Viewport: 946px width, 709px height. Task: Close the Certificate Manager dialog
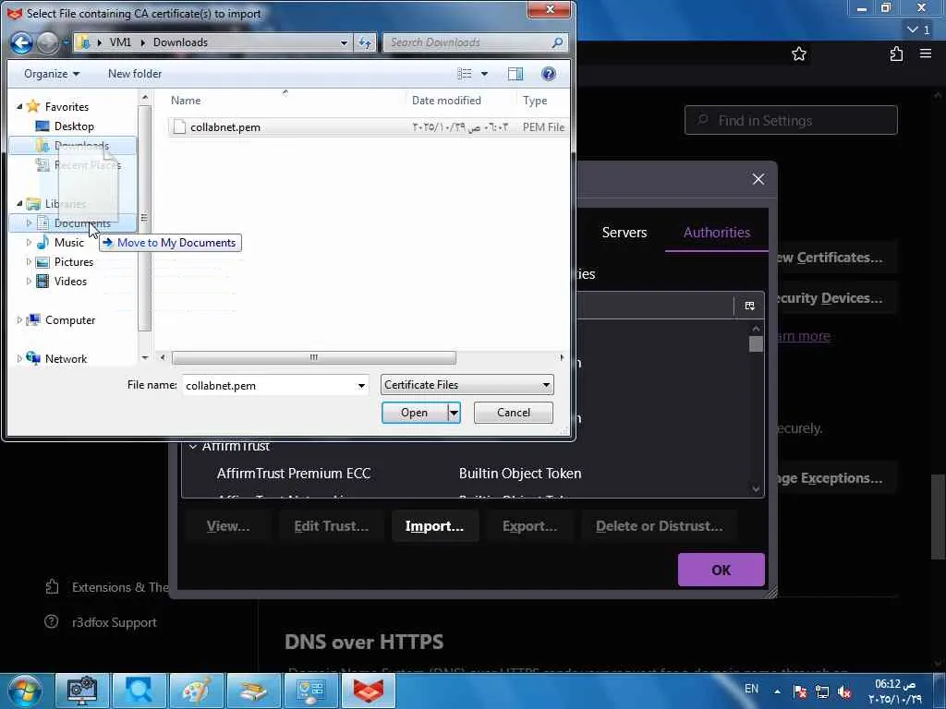pos(758,179)
